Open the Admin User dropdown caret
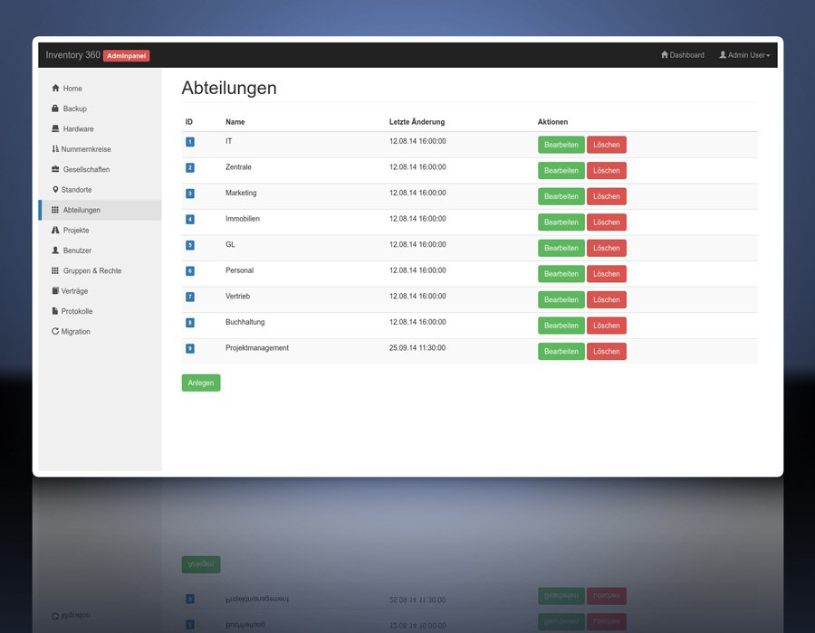The height and width of the screenshot is (633, 815). (768, 55)
